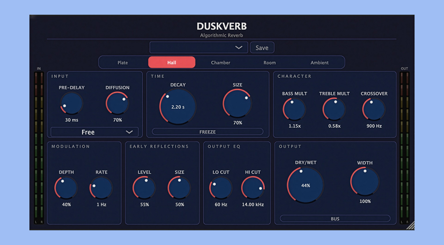This screenshot has width=444, height=245.
Task: Click the Modulation Depth knob
Action: click(x=66, y=188)
